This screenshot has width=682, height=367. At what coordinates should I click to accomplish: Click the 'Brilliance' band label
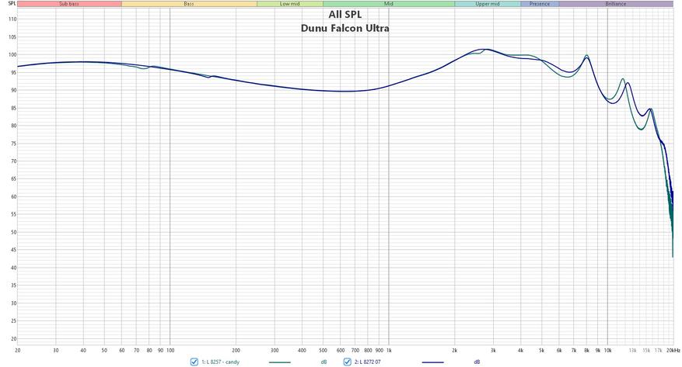click(x=615, y=4)
